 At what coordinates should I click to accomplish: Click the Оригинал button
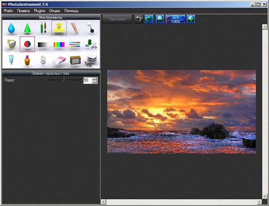pos(117,19)
